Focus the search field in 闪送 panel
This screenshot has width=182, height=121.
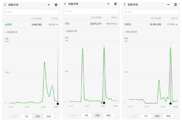(x=91, y=11)
